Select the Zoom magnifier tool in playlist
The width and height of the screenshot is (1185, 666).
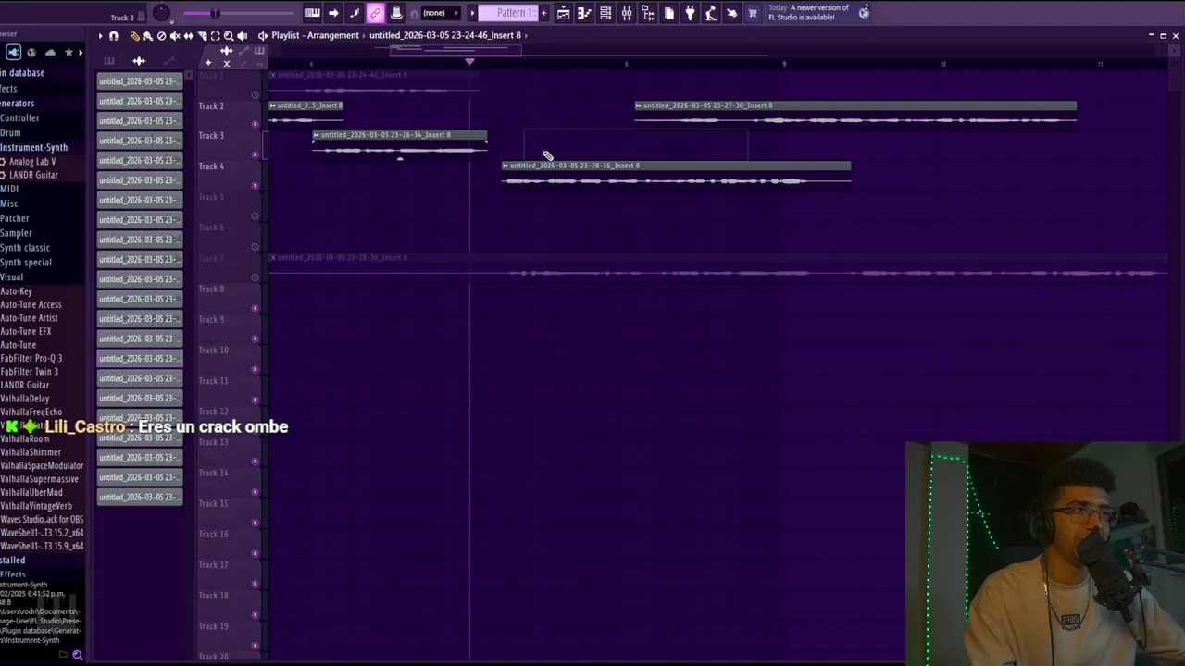[229, 36]
